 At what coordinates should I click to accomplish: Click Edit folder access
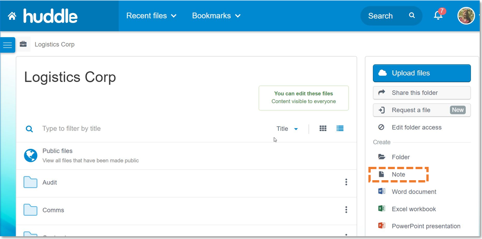(x=417, y=127)
